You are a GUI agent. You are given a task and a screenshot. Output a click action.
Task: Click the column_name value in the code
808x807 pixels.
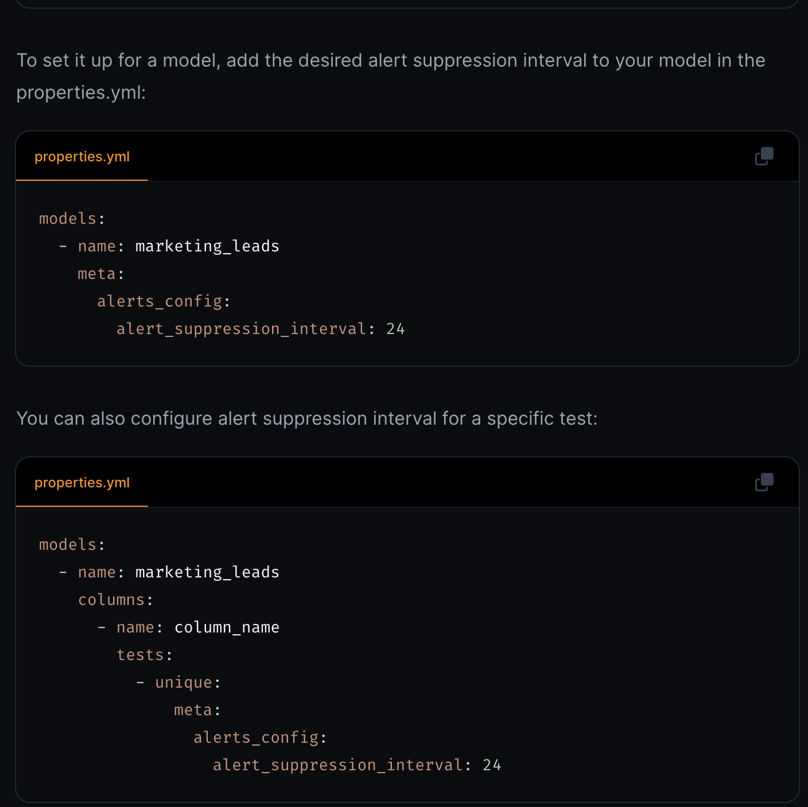coord(227,627)
